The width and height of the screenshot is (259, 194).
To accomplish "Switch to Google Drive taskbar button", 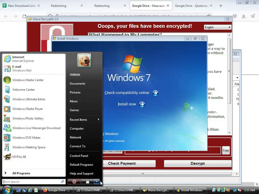I will click(57, 190).
